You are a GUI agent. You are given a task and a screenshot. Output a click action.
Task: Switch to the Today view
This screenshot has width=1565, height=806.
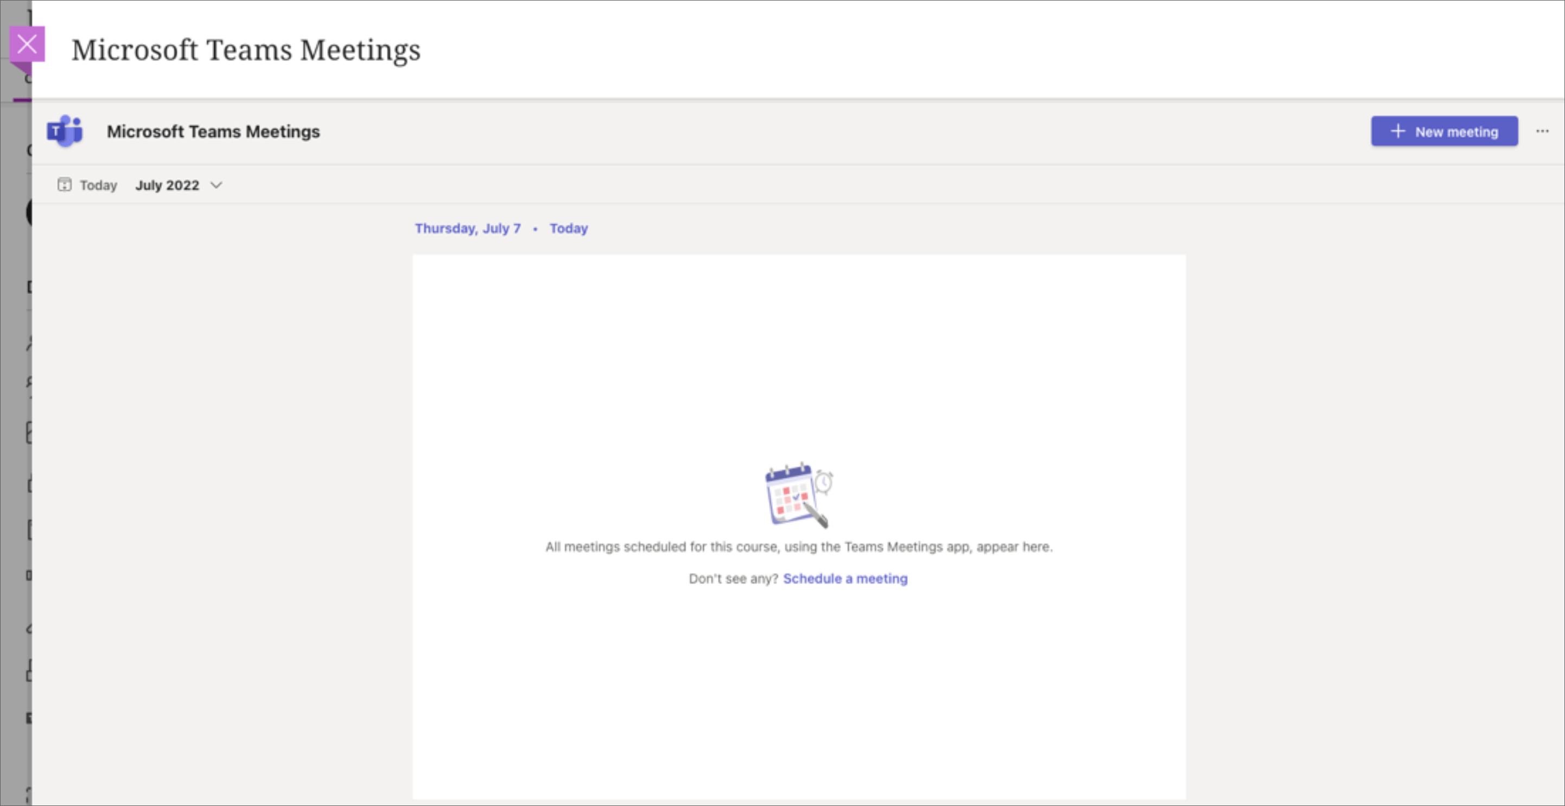pyautogui.click(x=98, y=184)
